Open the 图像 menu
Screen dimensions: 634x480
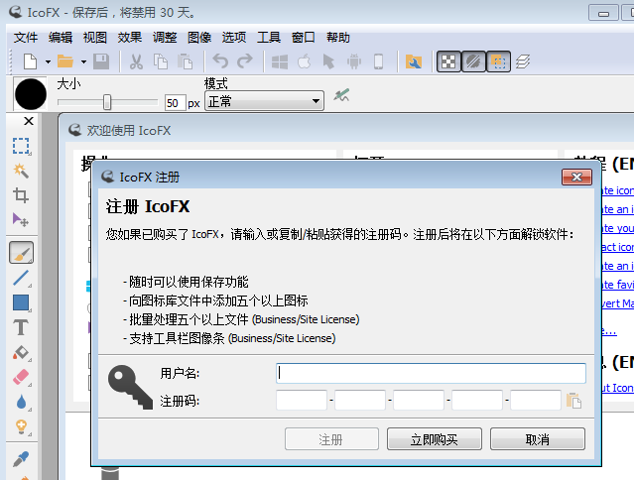[x=199, y=38]
